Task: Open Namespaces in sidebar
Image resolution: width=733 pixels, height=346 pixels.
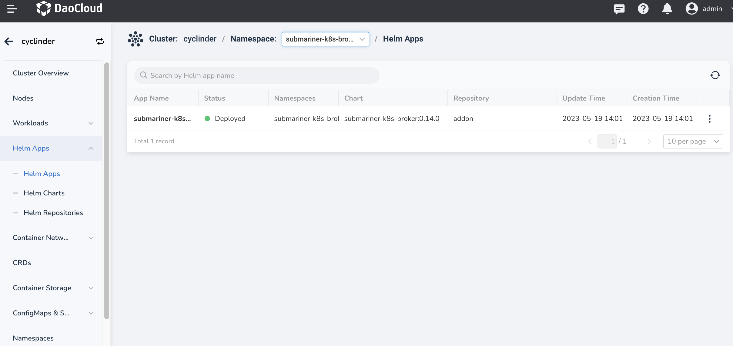Action: 33,338
